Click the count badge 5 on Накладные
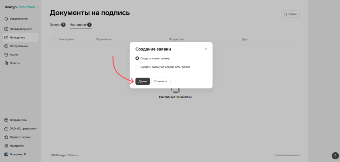 89,25
